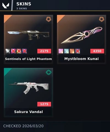The width and height of the screenshot is (110, 132).
Task: Select the blue Mystbloom Kunai variant swatch
Action: point(66,51)
